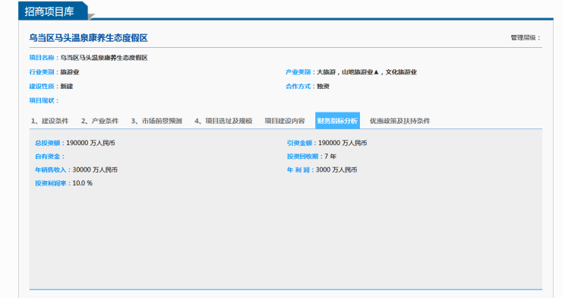Click the 引资金额 label
Screen dimensions: 562x298
point(301,143)
